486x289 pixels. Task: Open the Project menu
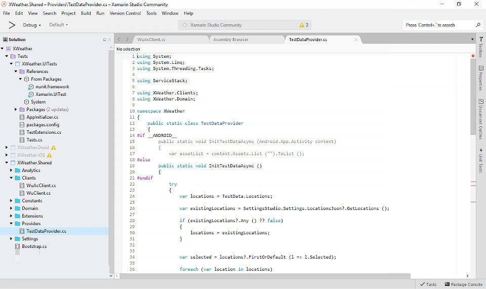coord(68,13)
